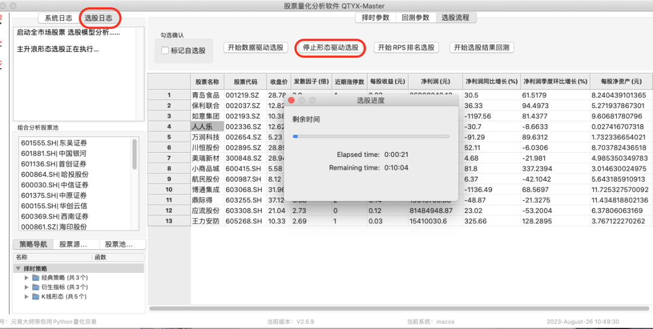Click the 主升浪形态选股正在执行 log line
Screen dimensions: 653x329
(x=58, y=50)
